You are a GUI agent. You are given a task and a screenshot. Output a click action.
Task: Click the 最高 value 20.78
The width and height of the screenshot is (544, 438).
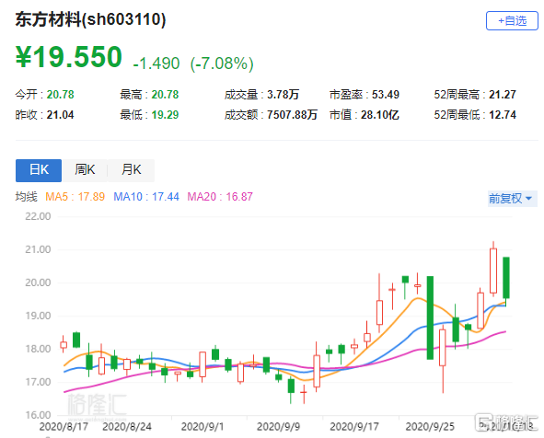pyautogui.click(x=165, y=95)
